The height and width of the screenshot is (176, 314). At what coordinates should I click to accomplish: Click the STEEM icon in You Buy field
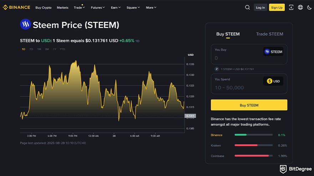click(267, 52)
